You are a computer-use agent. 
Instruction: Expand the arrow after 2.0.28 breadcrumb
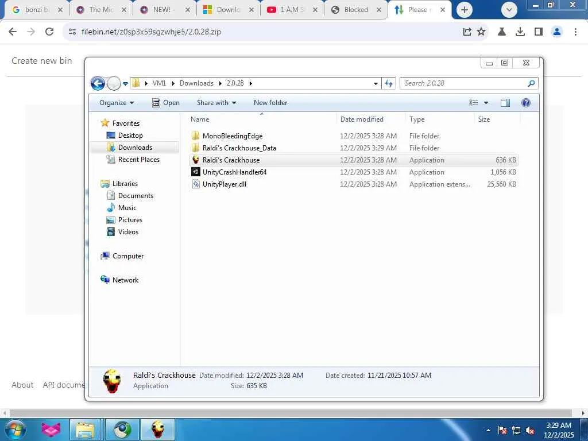pos(250,83)
